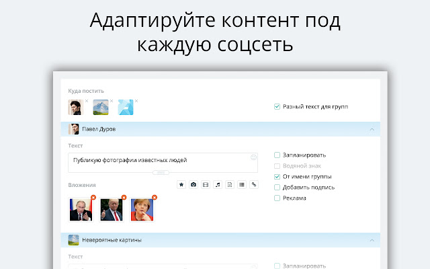
Task: Attach a document using the file icon
Action: 230,184
